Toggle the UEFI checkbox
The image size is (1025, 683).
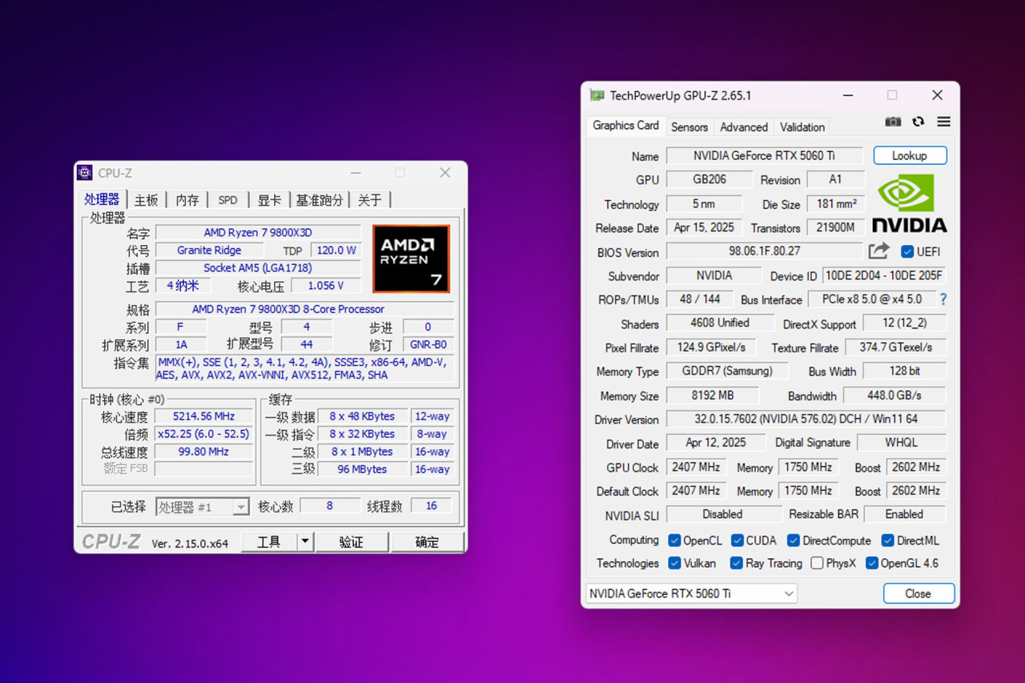(x=907, y=251)
